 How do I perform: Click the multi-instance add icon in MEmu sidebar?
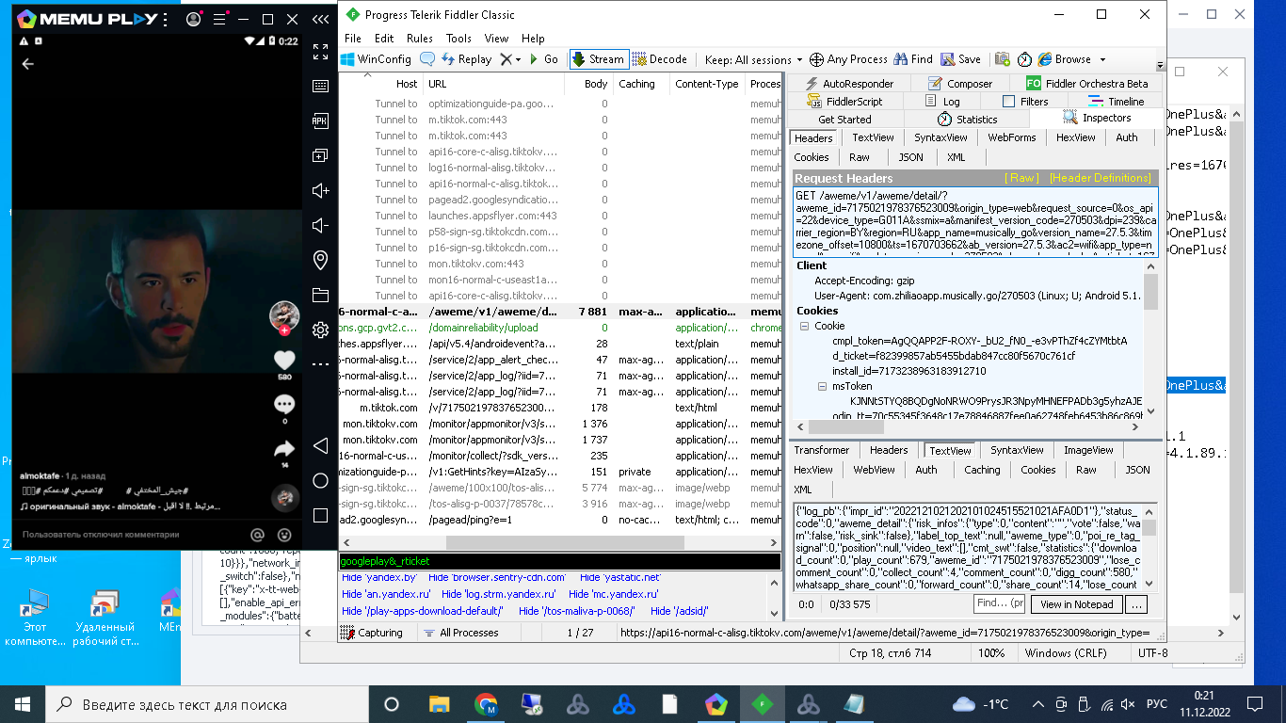pyautogui.click(x=320, y=155)
